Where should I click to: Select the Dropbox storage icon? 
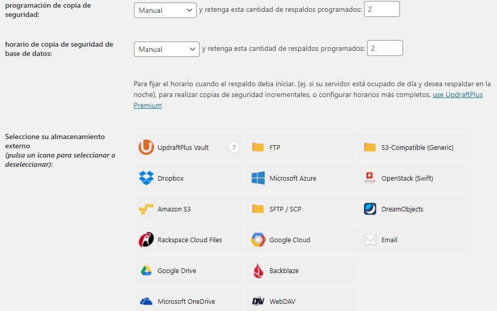click(162, 178)
